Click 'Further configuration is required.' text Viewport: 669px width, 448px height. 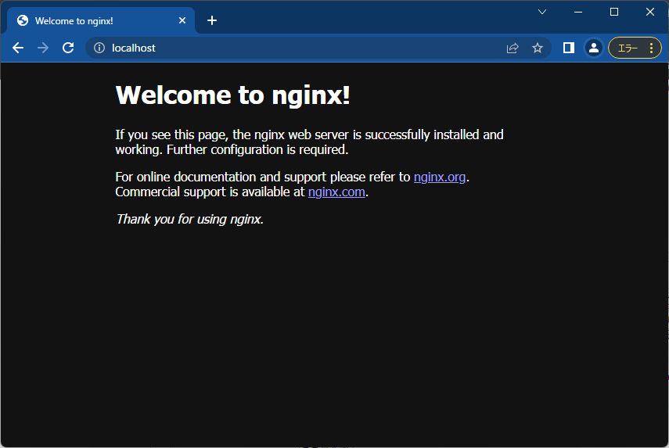click(257, 149)
